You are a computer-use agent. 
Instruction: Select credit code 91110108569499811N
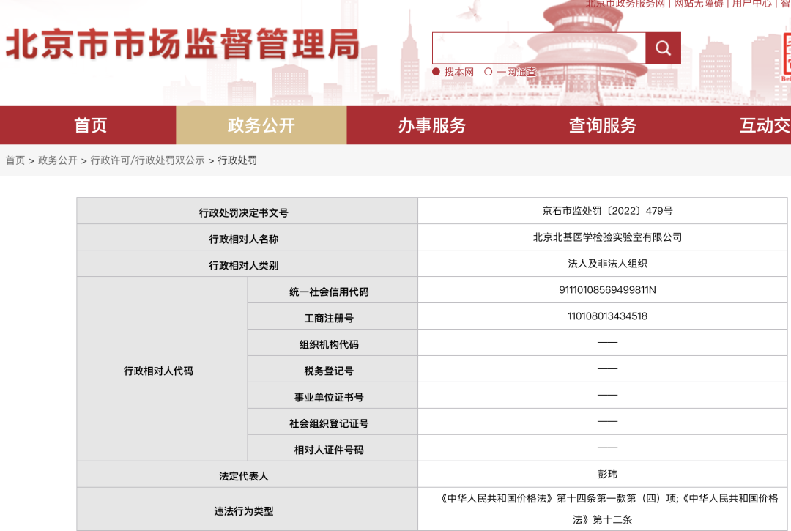click(x=607, y=290)
